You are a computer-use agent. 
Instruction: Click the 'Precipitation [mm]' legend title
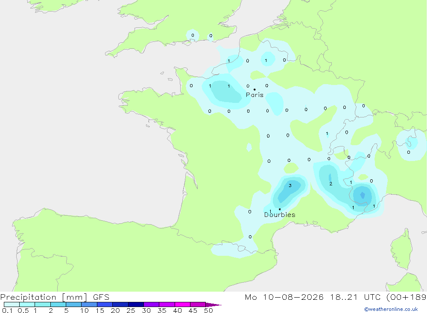[44, 297]
